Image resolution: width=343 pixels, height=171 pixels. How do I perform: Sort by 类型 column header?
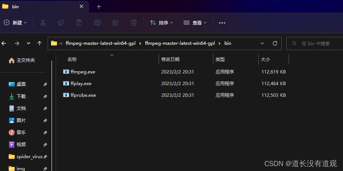pyautogui.click(x=220, y=60)
